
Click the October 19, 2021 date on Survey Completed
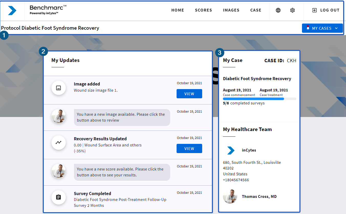[x=189, y=193]
